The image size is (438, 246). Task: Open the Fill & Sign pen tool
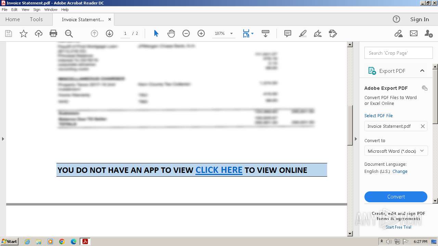[318, 33]
